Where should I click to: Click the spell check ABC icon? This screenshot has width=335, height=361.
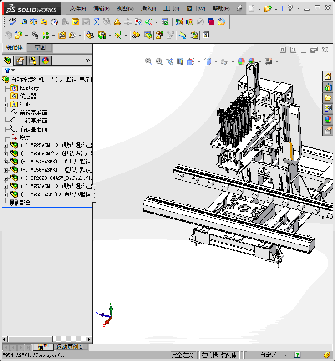(12, 21)
